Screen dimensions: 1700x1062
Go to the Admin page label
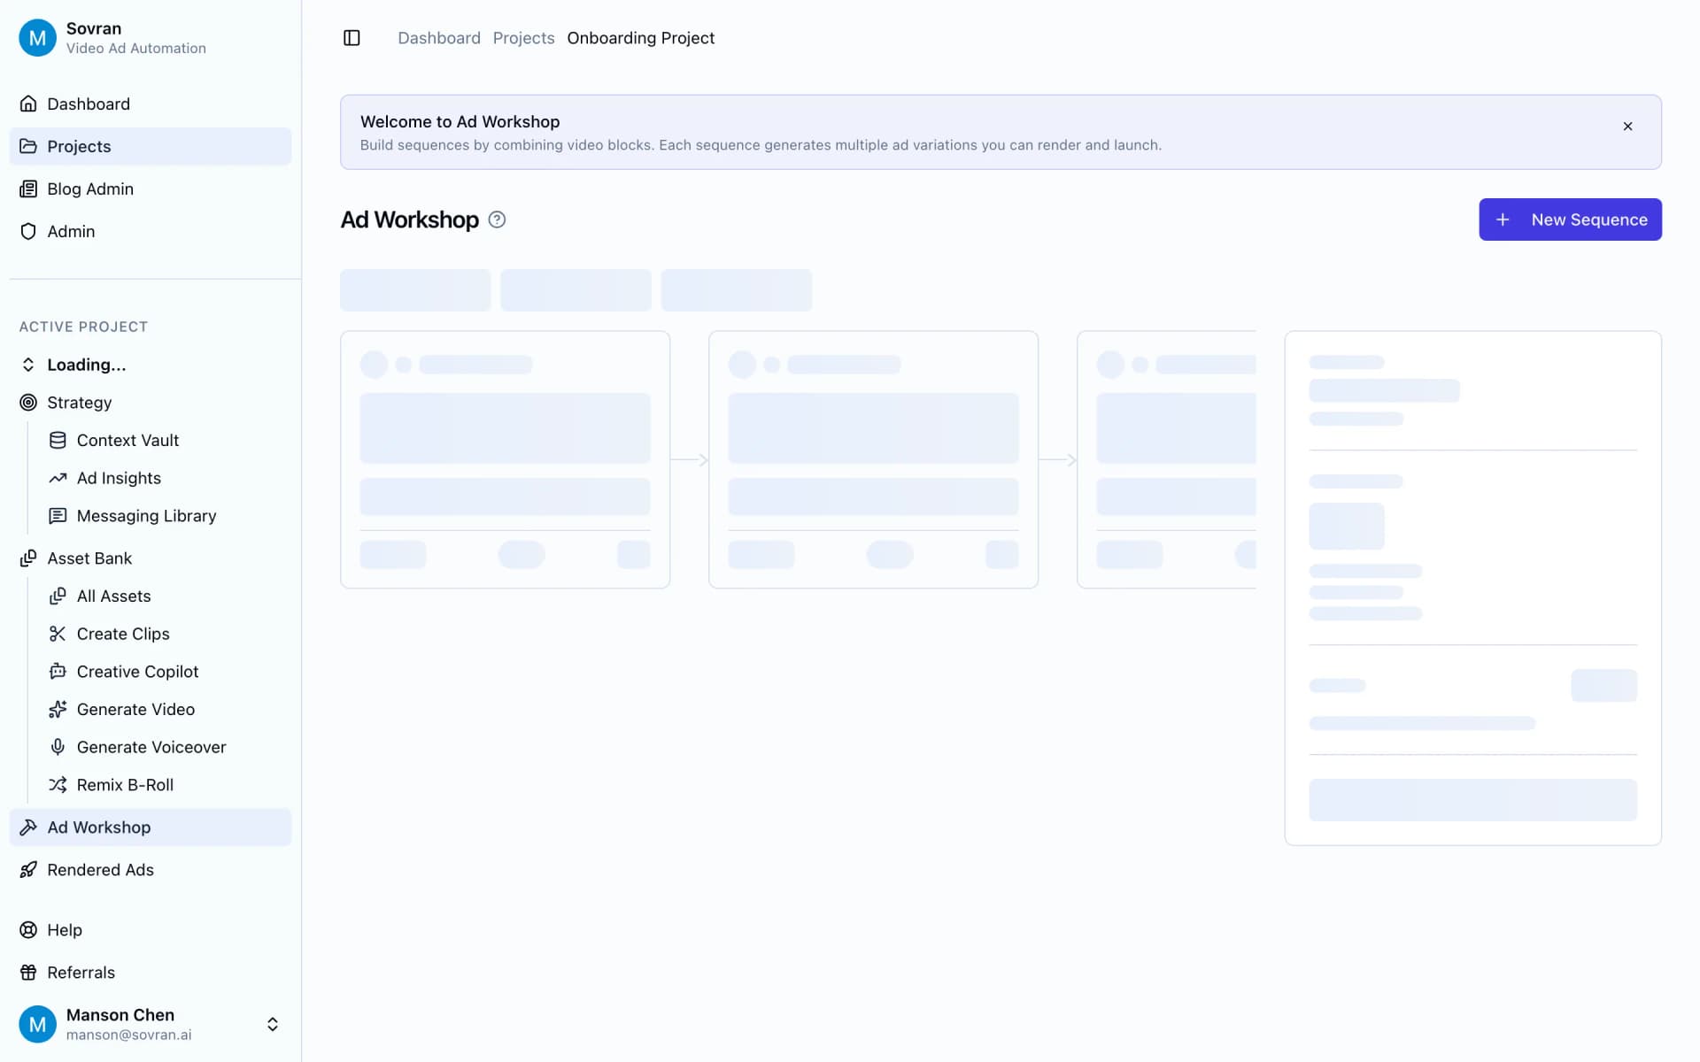(x=71, y=231)
